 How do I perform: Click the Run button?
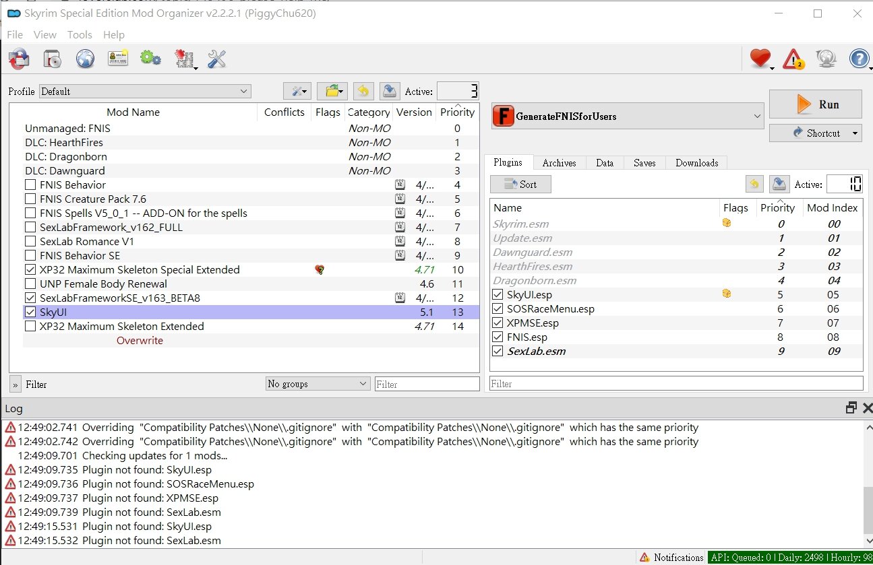point(815,104)
